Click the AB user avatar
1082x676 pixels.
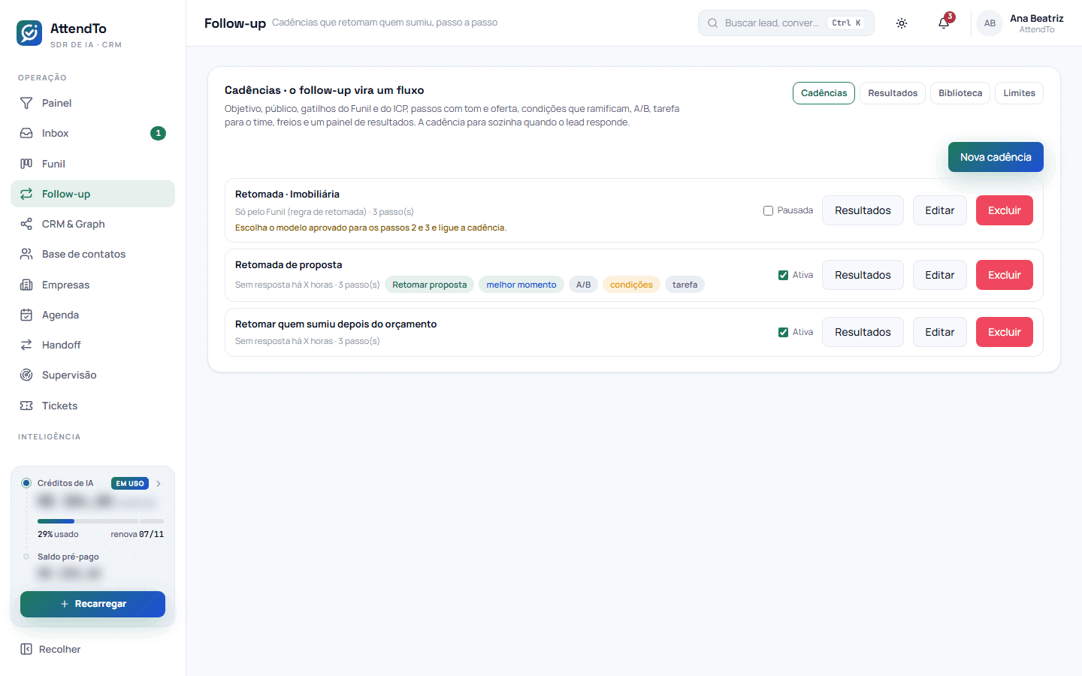tap(990, 23)
